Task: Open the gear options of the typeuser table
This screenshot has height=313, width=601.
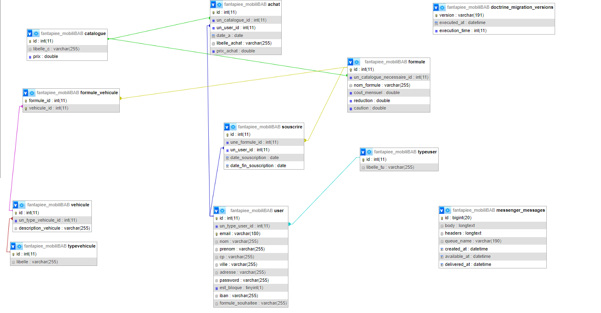Action: tap(370, 152)
